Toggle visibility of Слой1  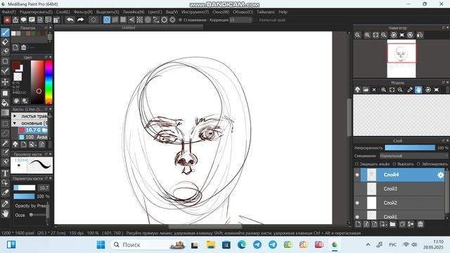[x=357, y=216]
